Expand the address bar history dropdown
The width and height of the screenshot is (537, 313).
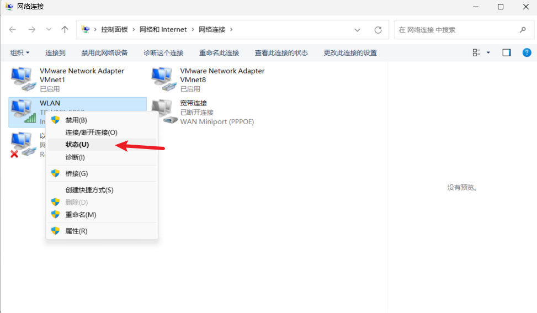358,30
